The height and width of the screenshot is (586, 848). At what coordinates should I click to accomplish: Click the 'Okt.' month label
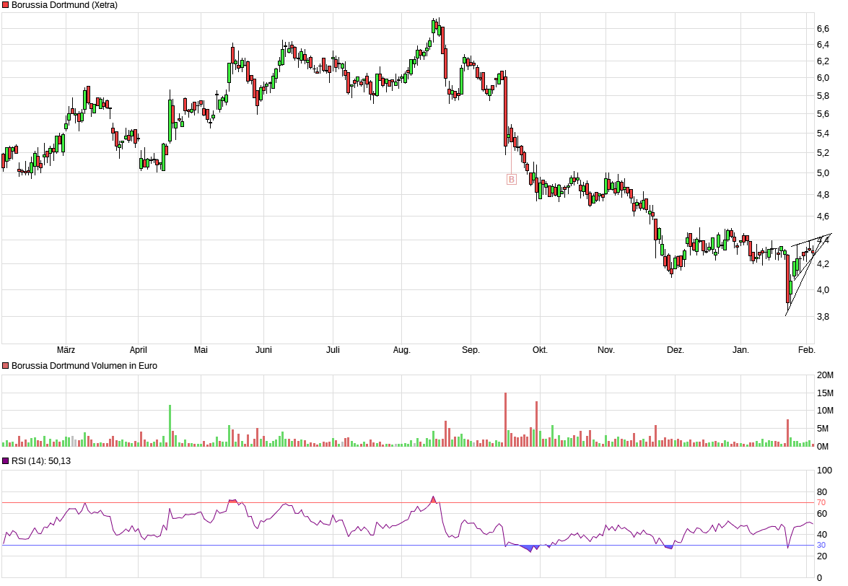point(541,350)
